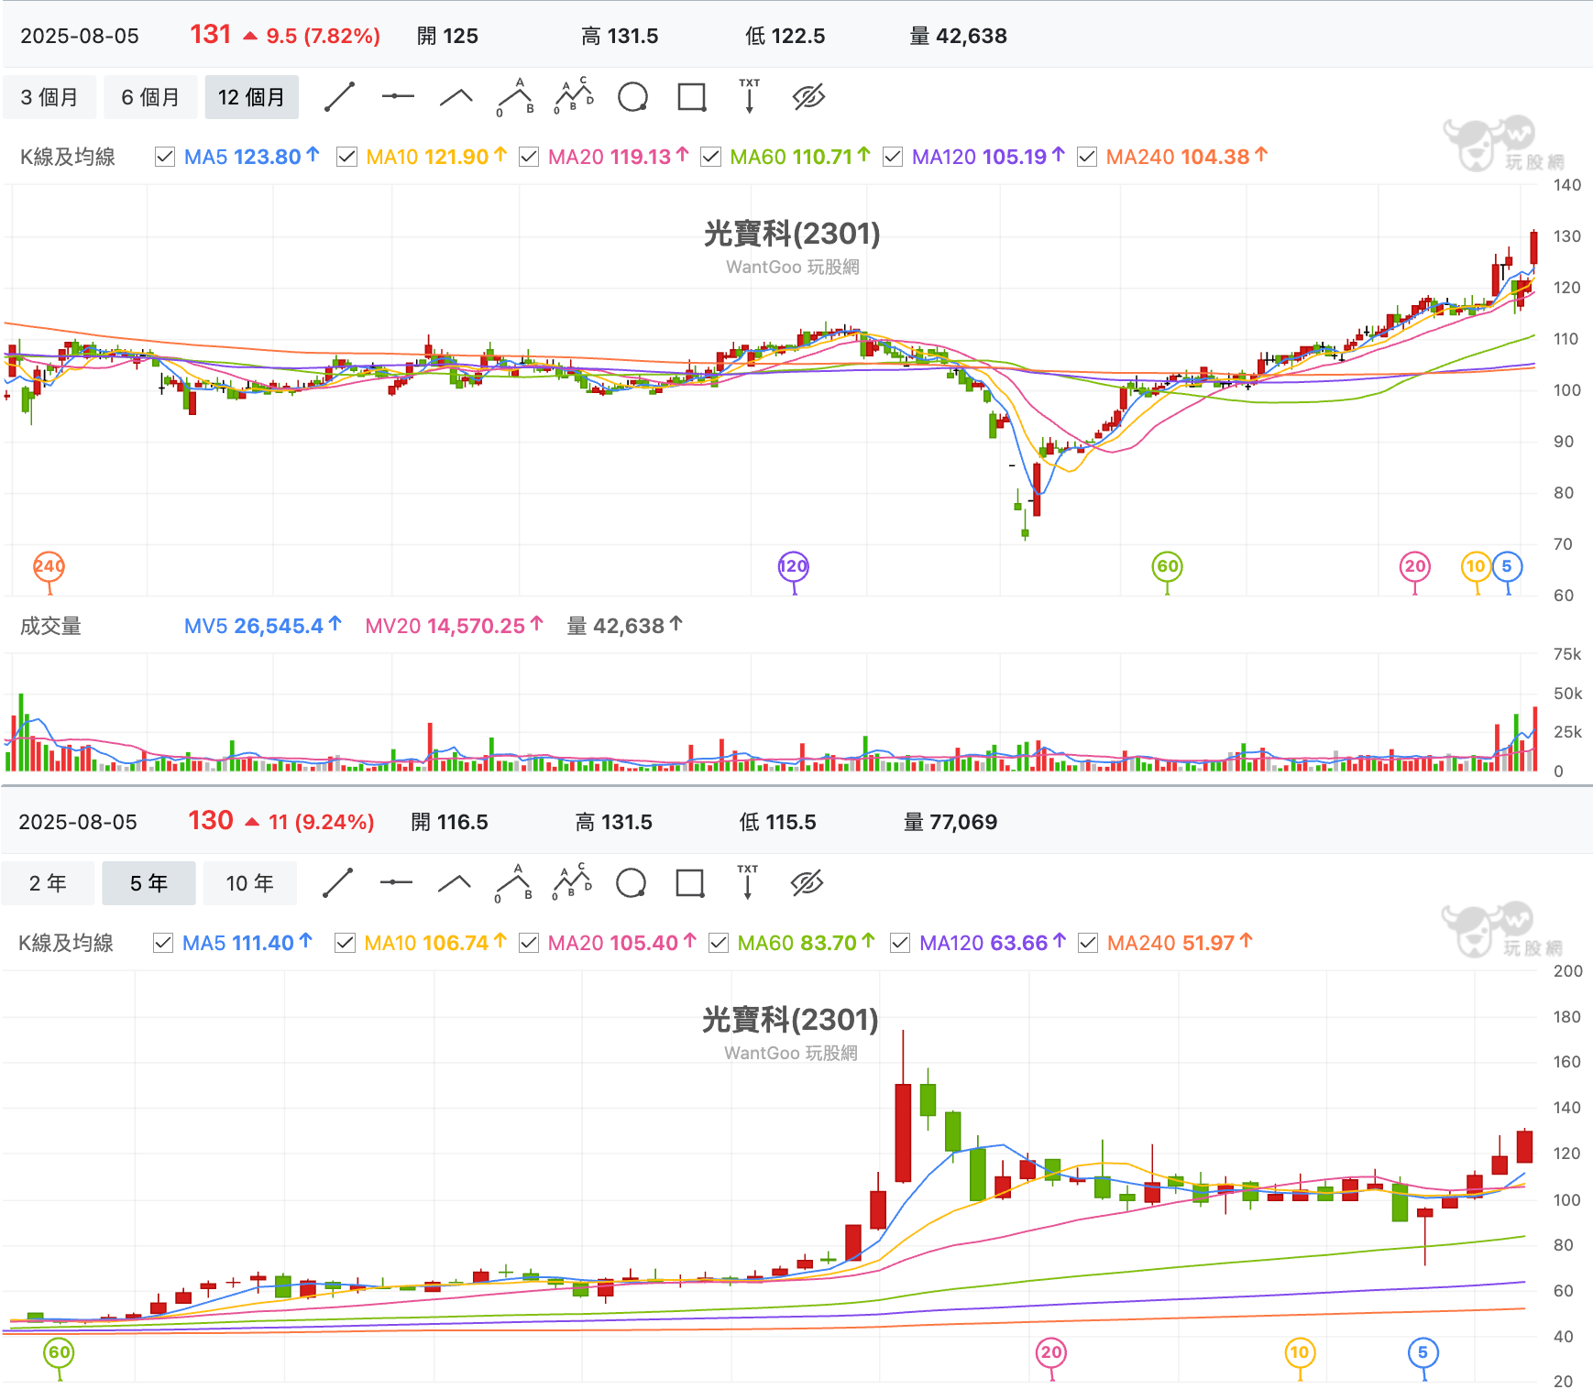This screenshot has width=1593, height=1400.
Task: Switch top chart to 3 個月 range
Action: coord(49,97)
